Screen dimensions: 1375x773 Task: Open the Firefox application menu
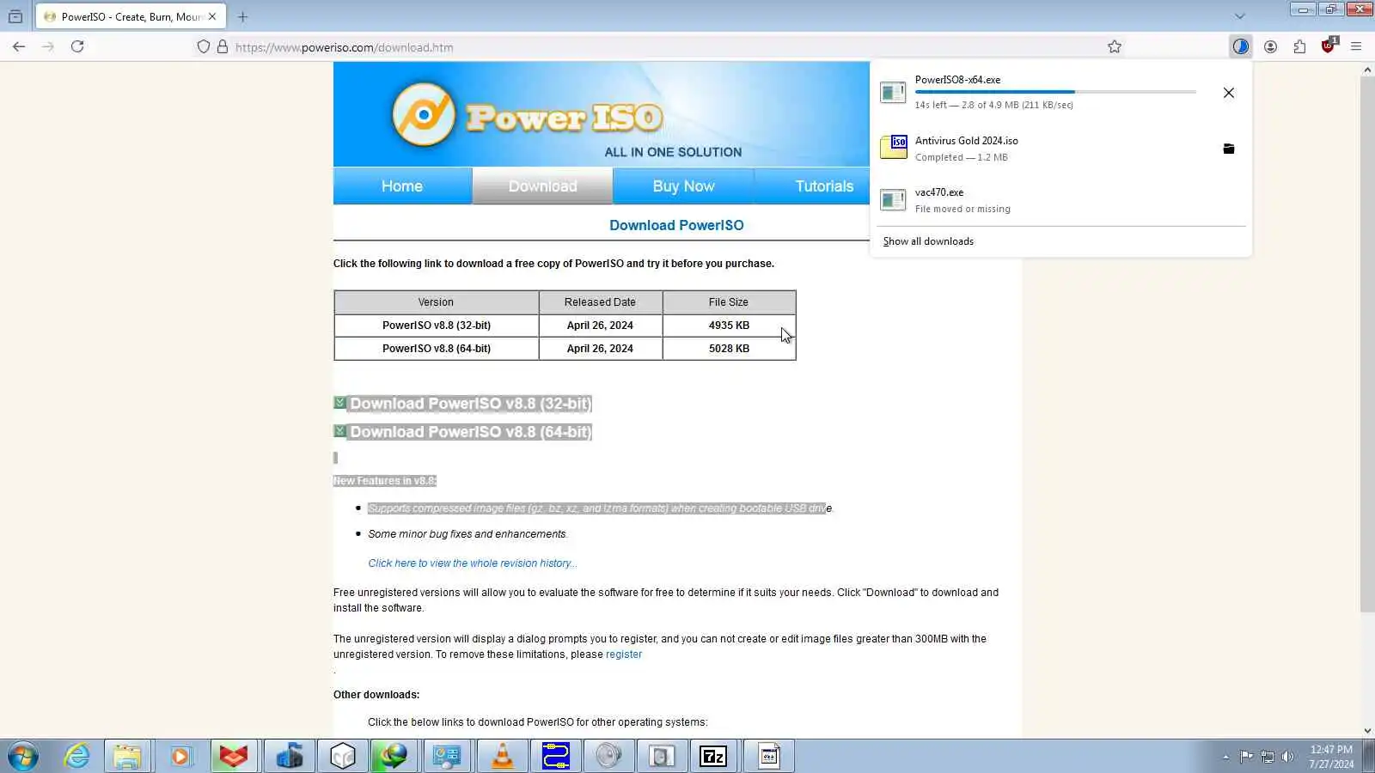tap(1356, 46)
